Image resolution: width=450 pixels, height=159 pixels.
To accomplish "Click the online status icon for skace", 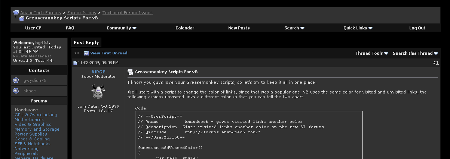I will [16, 91].
